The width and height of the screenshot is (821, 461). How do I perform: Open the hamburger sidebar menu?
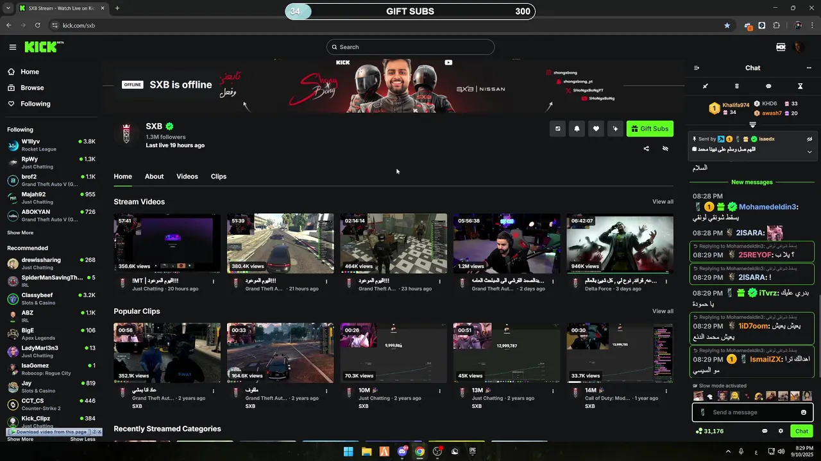click(x=13, y=47)
